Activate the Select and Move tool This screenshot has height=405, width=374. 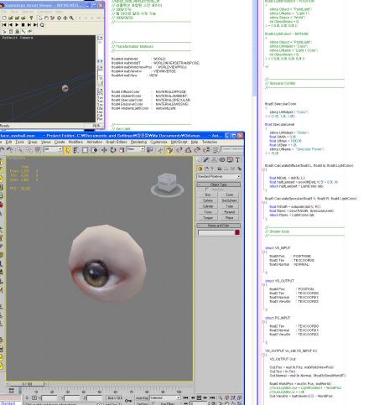tap(104, 150)
